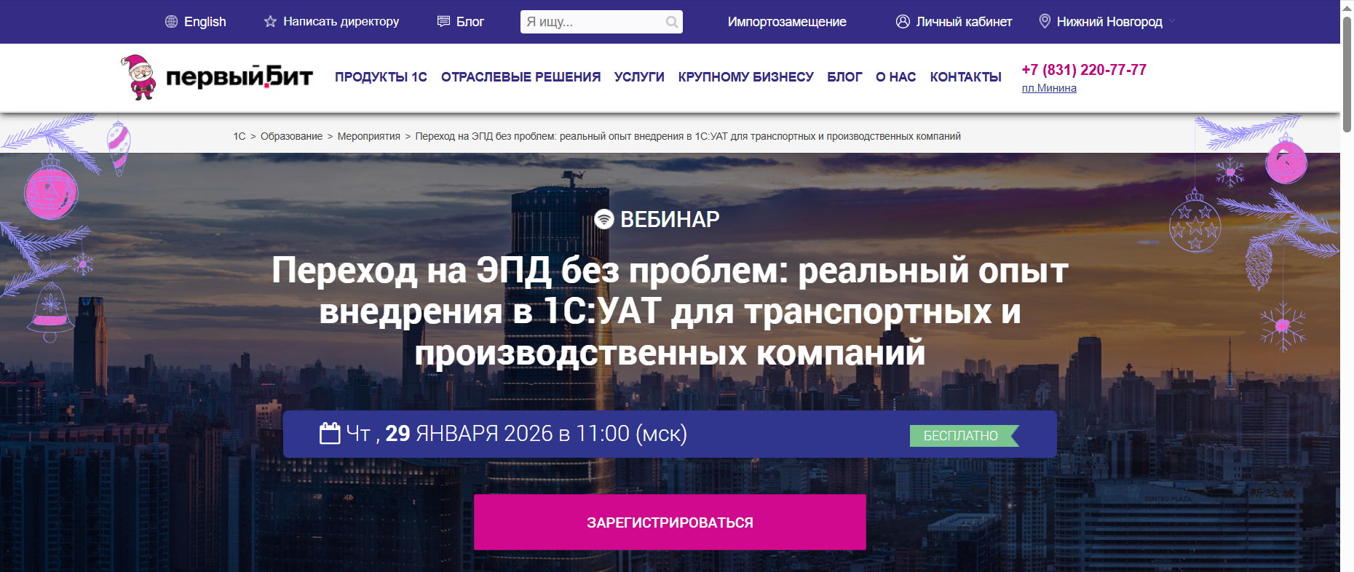1354x572 pixels.
Task: Click the blog icon in top bar
Action: (443, 22)
